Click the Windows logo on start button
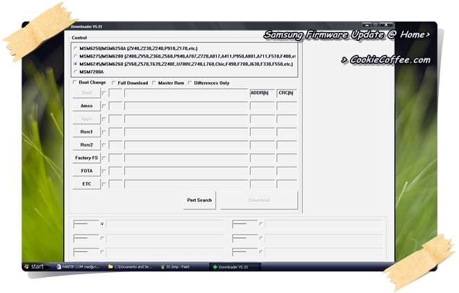Viewport: 459px width, 293px height. coord(27,267)
